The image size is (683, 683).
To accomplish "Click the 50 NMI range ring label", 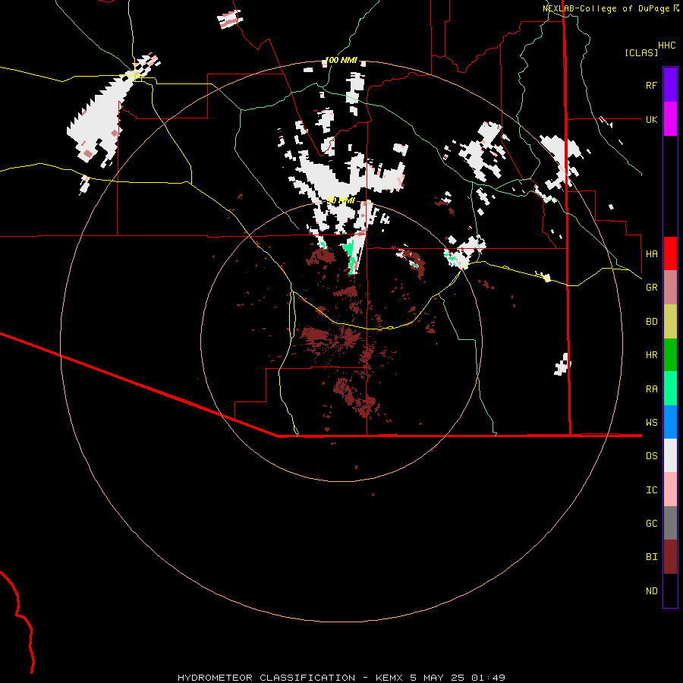I will (x=341, y=200).
